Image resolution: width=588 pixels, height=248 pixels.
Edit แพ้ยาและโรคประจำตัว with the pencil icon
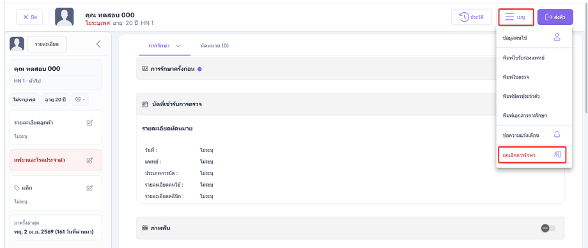point(89,160)
